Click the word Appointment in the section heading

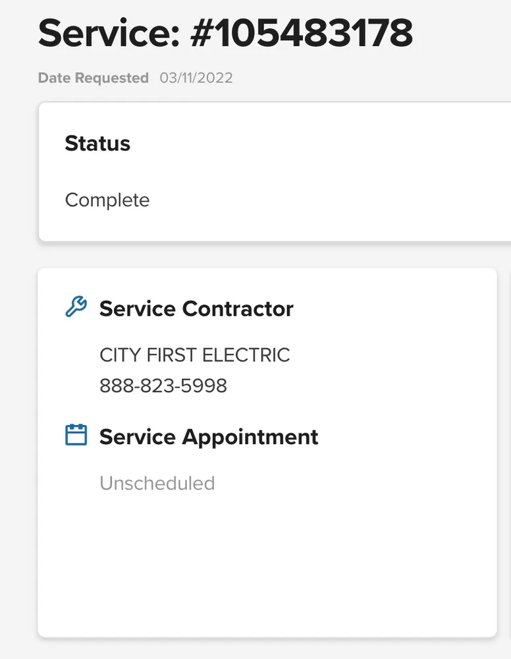coord(250,437)
